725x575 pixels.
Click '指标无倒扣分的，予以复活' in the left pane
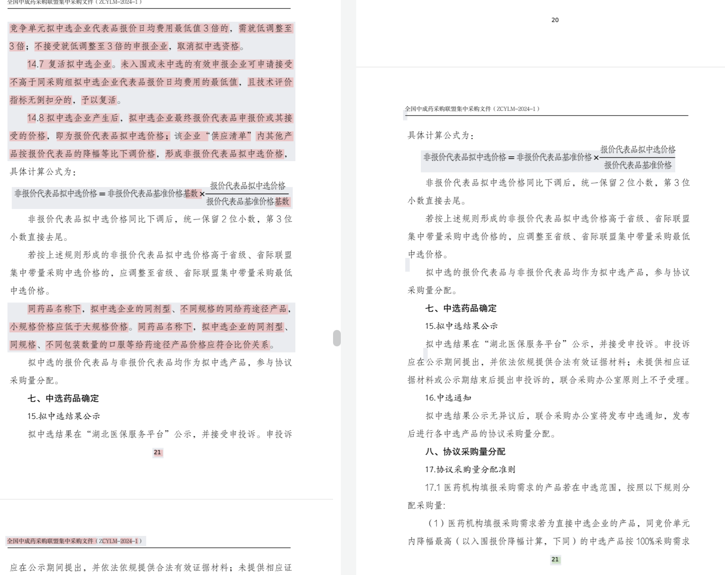click(x=66, y=100)
